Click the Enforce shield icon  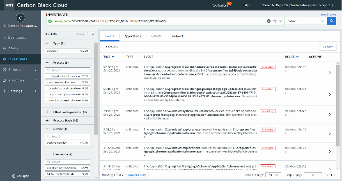click(5, 70)
